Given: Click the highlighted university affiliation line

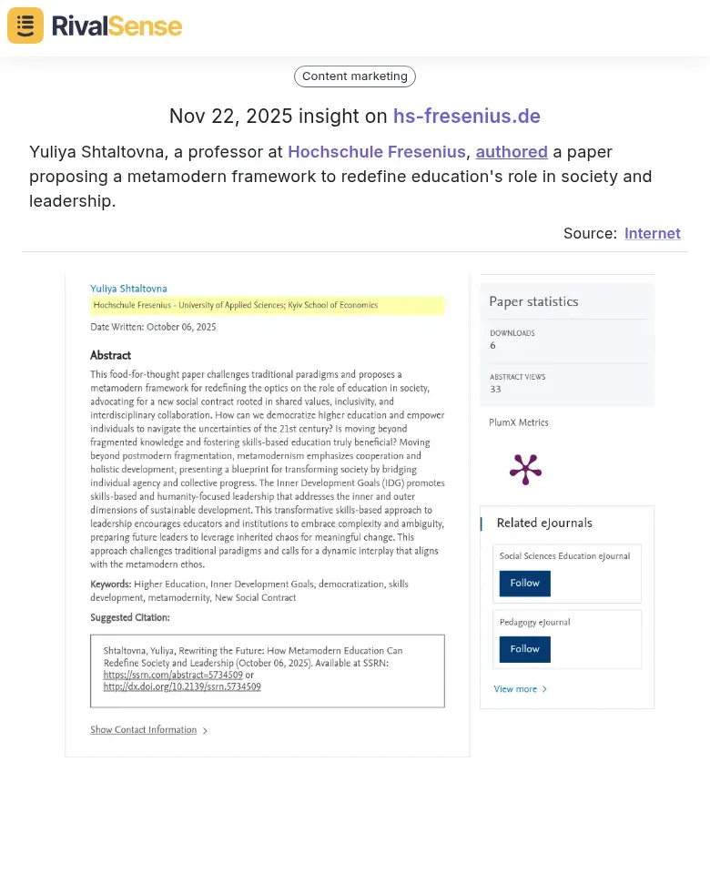Looking at the screenshot, I should [x=236, y=305].
